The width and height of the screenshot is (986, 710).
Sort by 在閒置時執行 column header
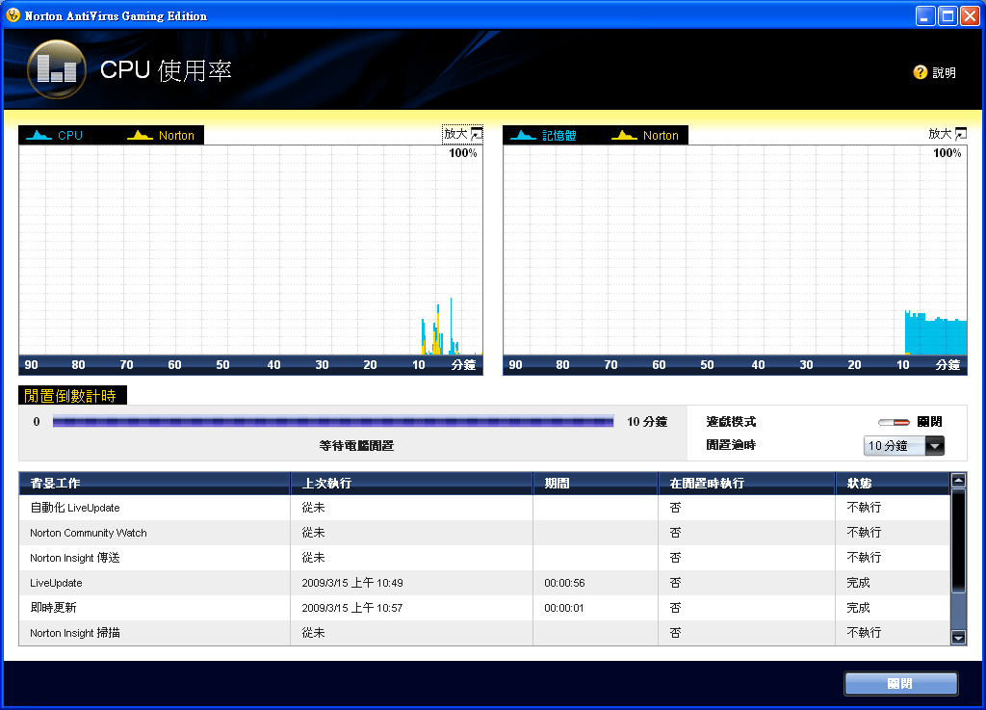[746, 483]
